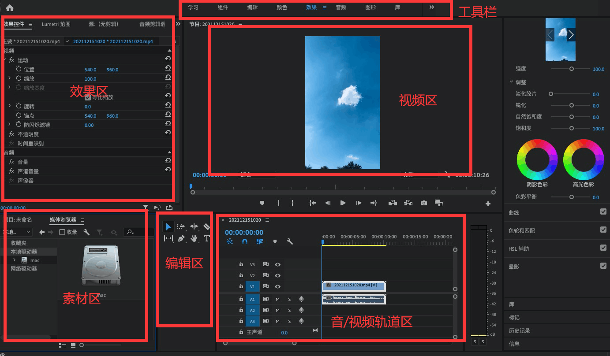The image size is (610, 356).
Task: Disable the HSL 辅助 checkbox
Action: (603, 248)
